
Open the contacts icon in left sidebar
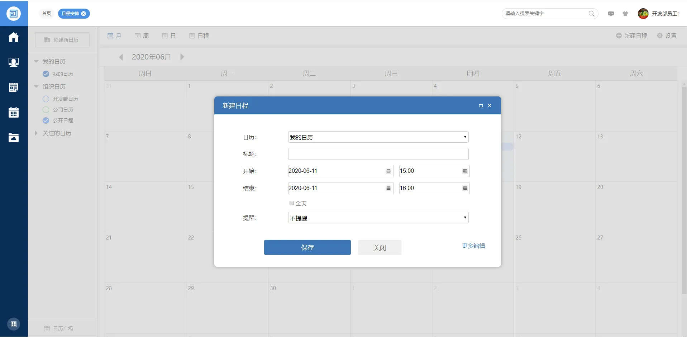14,62
